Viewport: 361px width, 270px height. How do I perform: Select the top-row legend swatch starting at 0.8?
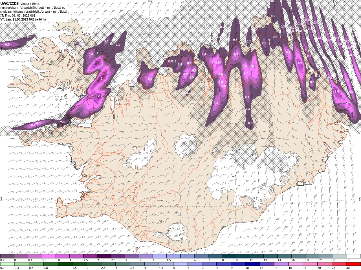[62, 256]
